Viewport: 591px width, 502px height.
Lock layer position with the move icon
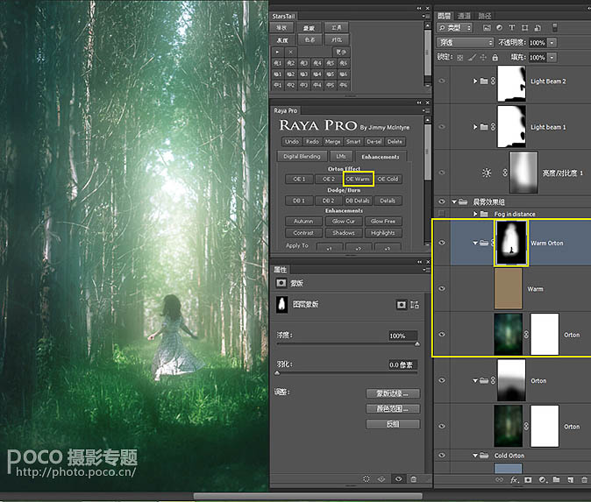pyautogui.click(x=483, y=58)
